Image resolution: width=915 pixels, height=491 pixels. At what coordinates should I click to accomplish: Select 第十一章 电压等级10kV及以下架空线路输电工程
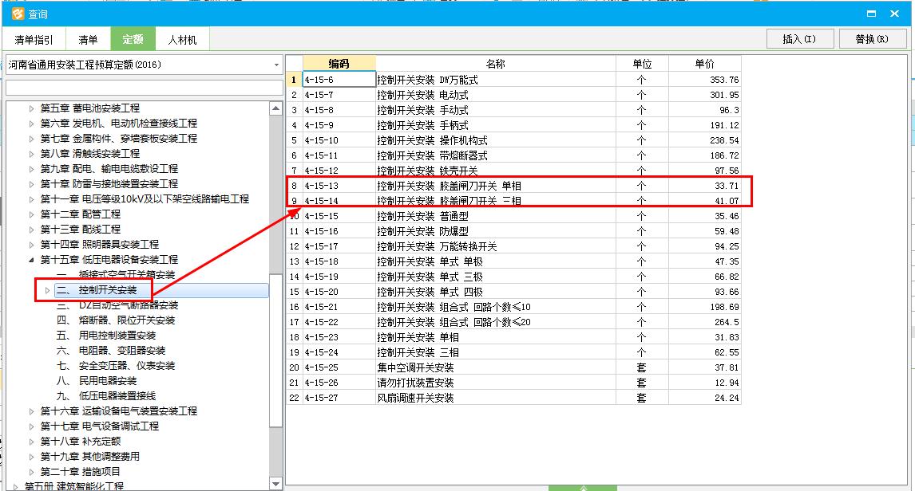tap(145, 199)
